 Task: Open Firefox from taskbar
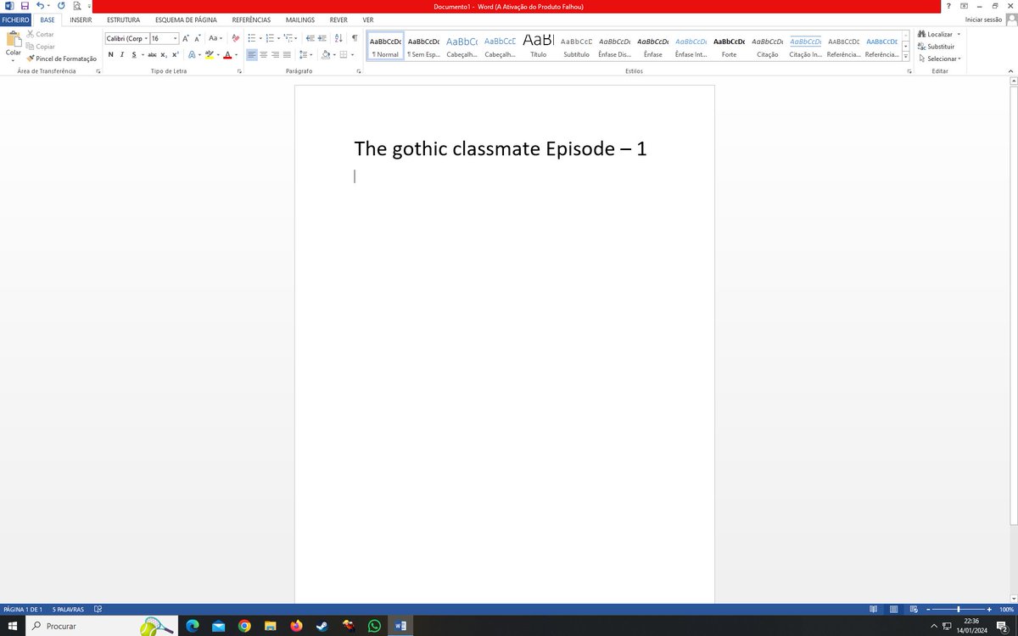[x=296, y=626]
